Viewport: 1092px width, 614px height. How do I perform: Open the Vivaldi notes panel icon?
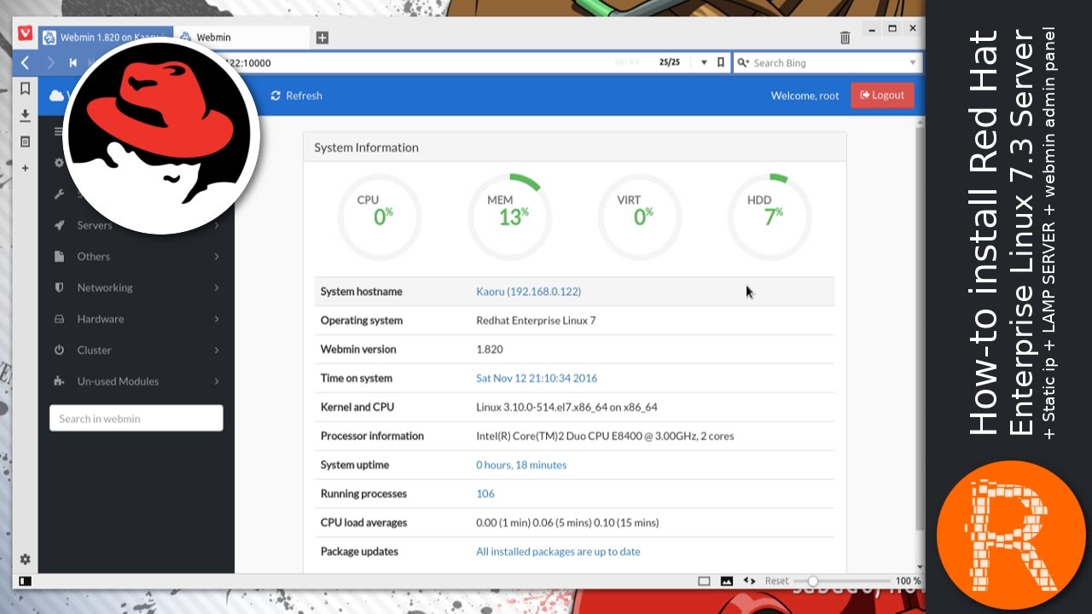(25, 142)
